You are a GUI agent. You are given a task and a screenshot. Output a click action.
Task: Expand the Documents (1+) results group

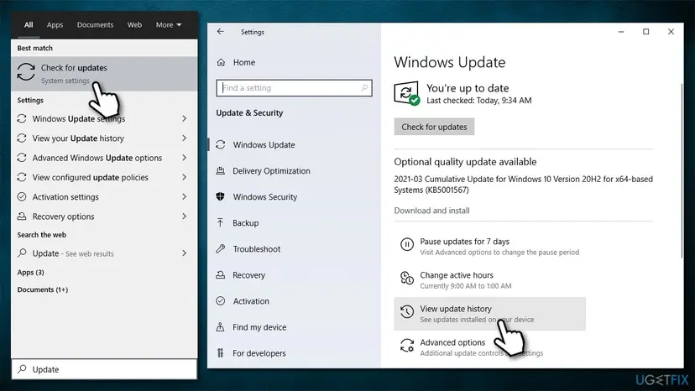point(43,289)
